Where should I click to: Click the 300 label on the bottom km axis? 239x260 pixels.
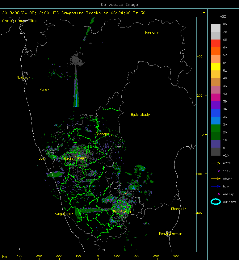[156, 256]
